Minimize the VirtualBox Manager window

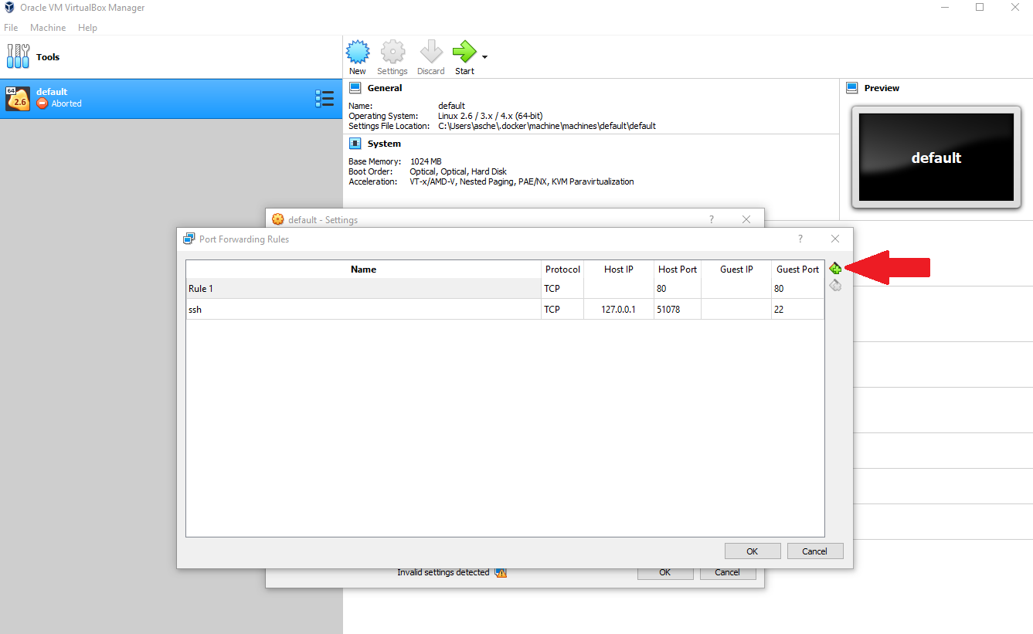[944, 8]
